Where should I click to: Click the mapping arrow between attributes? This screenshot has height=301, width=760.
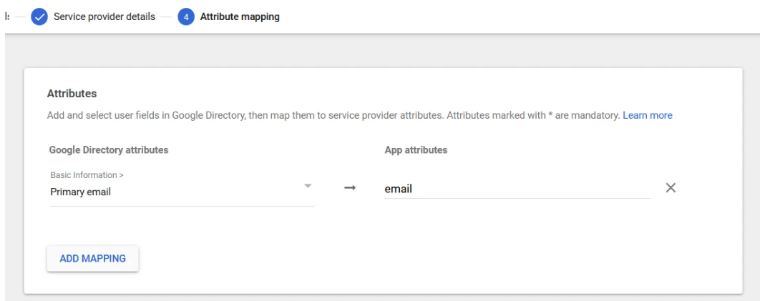[350, 188]
